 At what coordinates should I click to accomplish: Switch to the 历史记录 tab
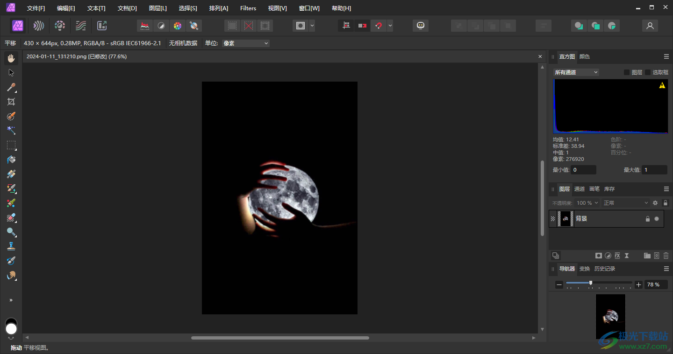604,269
